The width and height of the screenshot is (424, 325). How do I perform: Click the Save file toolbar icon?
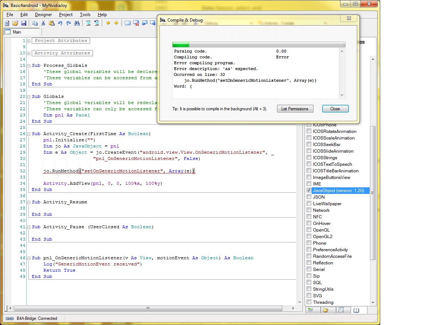(x=24, y=23)
